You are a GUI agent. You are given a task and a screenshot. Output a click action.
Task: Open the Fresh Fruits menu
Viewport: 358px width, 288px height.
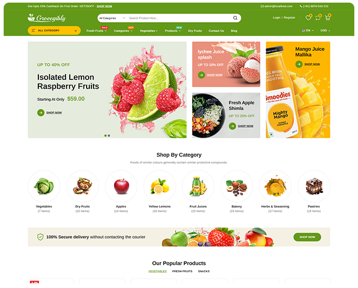pyautogui.click(x=97, y=30)
